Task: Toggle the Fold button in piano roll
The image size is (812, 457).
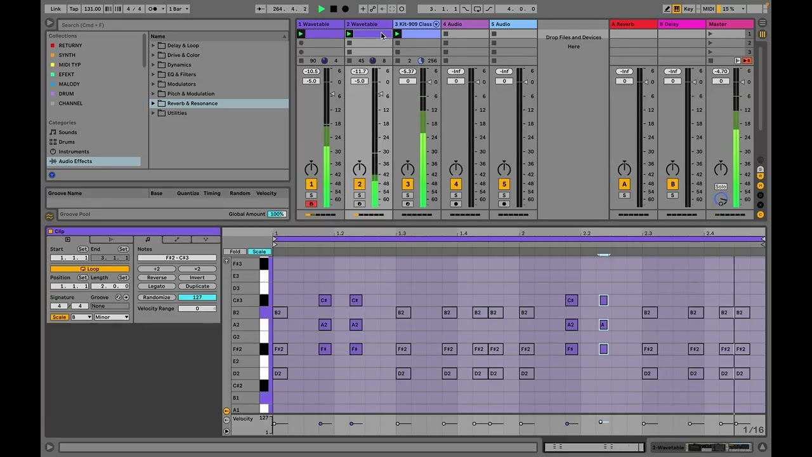Action: click(x=235, y=252)
